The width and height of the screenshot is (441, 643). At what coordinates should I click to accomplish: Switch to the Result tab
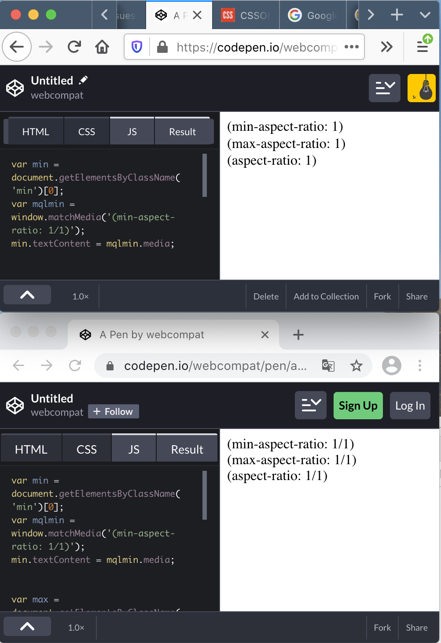[x=184, y=131]
